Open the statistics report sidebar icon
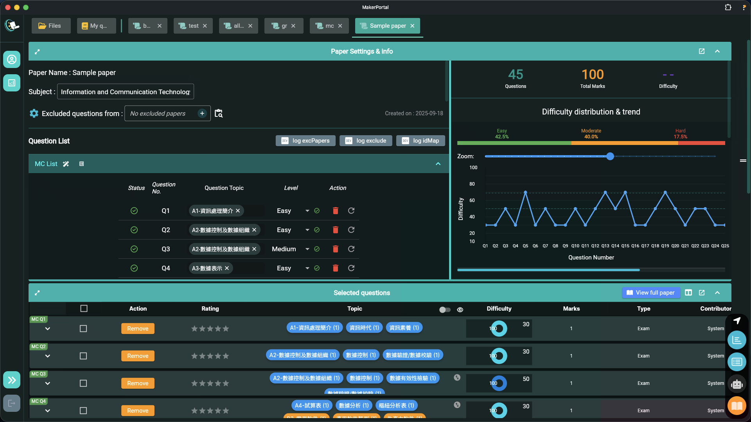The height and width of the screenshot is (422, 751). [x=12, y=83]
